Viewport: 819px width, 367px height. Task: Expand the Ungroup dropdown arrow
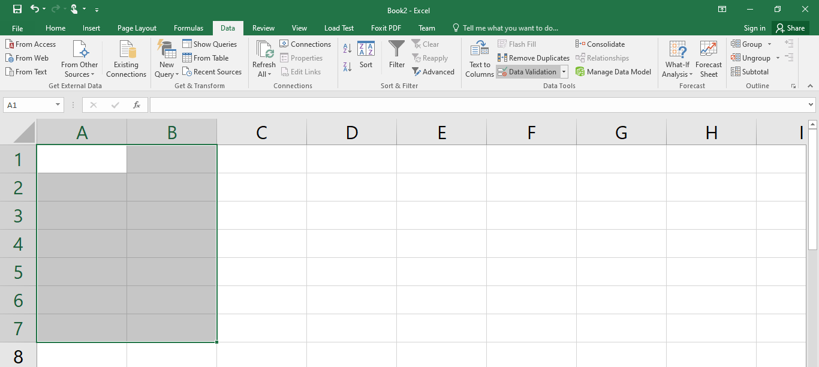pyautogui.click(x=778, y=58)
